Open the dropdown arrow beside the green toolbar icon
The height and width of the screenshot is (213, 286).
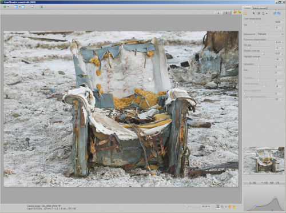[8, 7]
